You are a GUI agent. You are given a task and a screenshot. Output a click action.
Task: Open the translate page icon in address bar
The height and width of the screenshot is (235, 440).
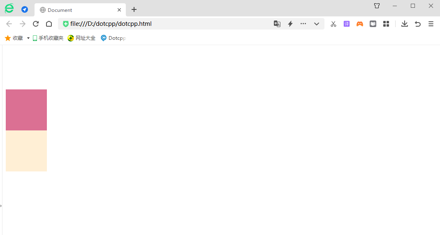(277, 24)
